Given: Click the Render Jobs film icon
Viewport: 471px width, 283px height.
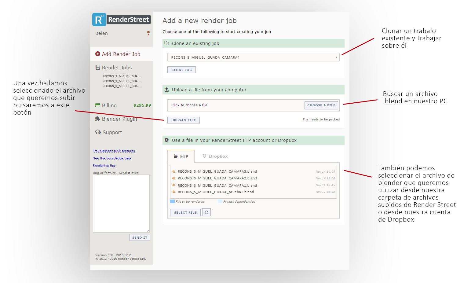Looking at the screenshot, I should click(98, 68).
